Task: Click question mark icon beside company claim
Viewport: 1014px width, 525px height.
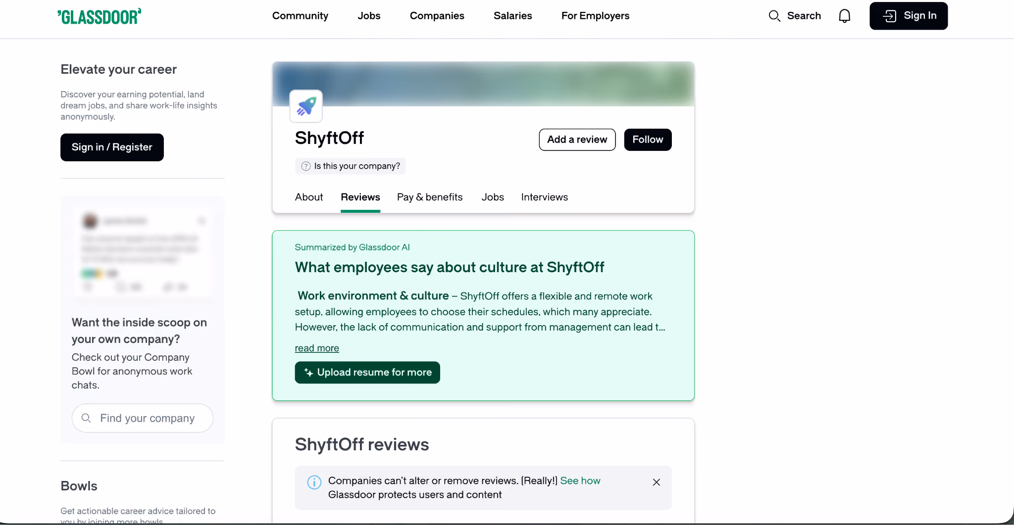Action: coord(306,166)
